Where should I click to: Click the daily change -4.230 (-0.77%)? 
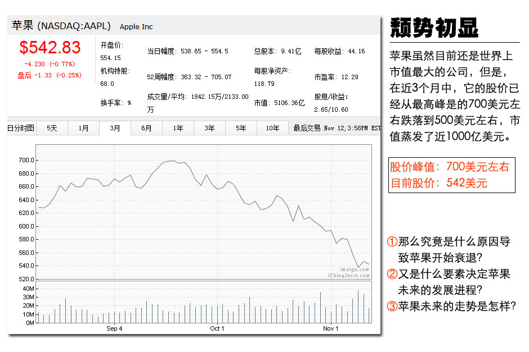pos(50,64)
